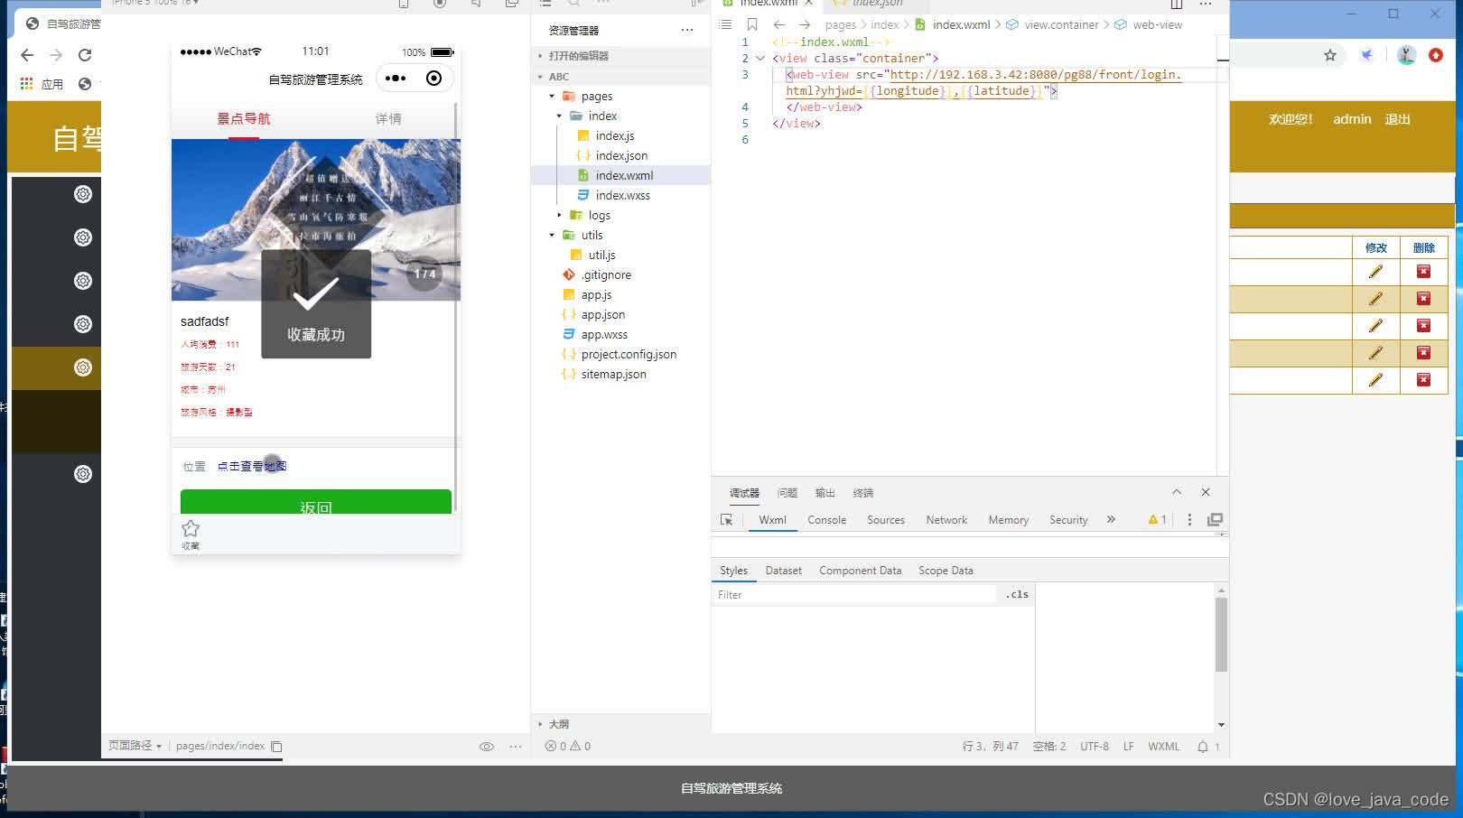The image size is (1463, 818).
Task: Fold the view container code at line 2
Action: pos(760,59)
